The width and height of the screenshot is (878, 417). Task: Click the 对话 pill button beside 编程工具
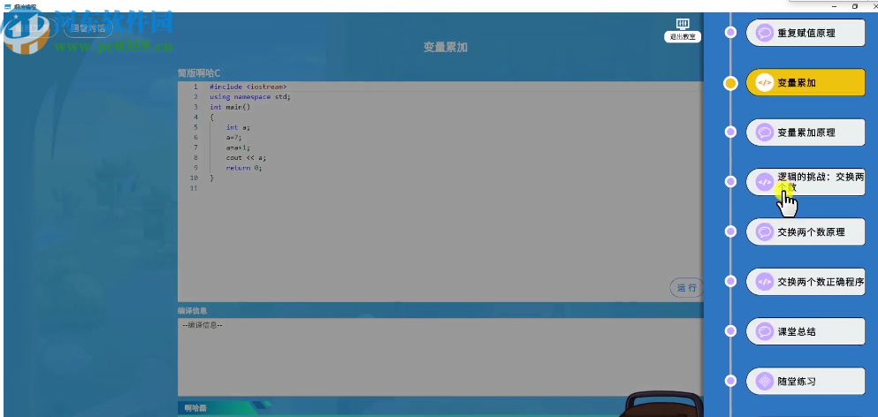[88, 28]
